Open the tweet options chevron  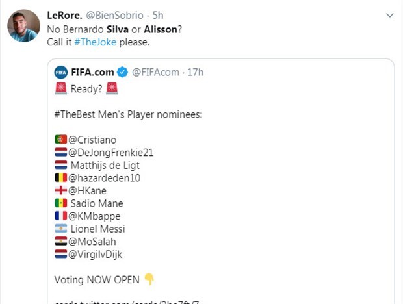389,15
